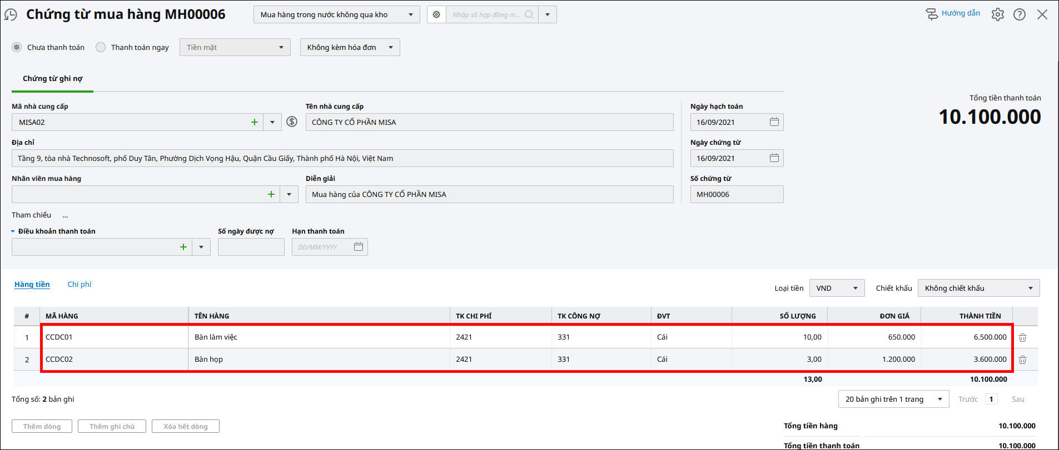Viewport: 1059px width, 450px height.
Task: Collapse the Điều khoản thanh toán section
Action: click(x=13, y=231)
